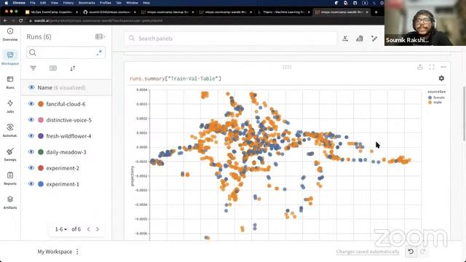Click the experiment-1 blue color dot
Image resolution: width=466 pixels, height=262 pixels.
pyautogui.click(x=41, y=184)
